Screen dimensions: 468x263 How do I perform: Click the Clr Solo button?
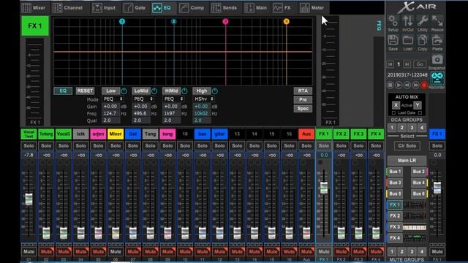pos(407,146)
